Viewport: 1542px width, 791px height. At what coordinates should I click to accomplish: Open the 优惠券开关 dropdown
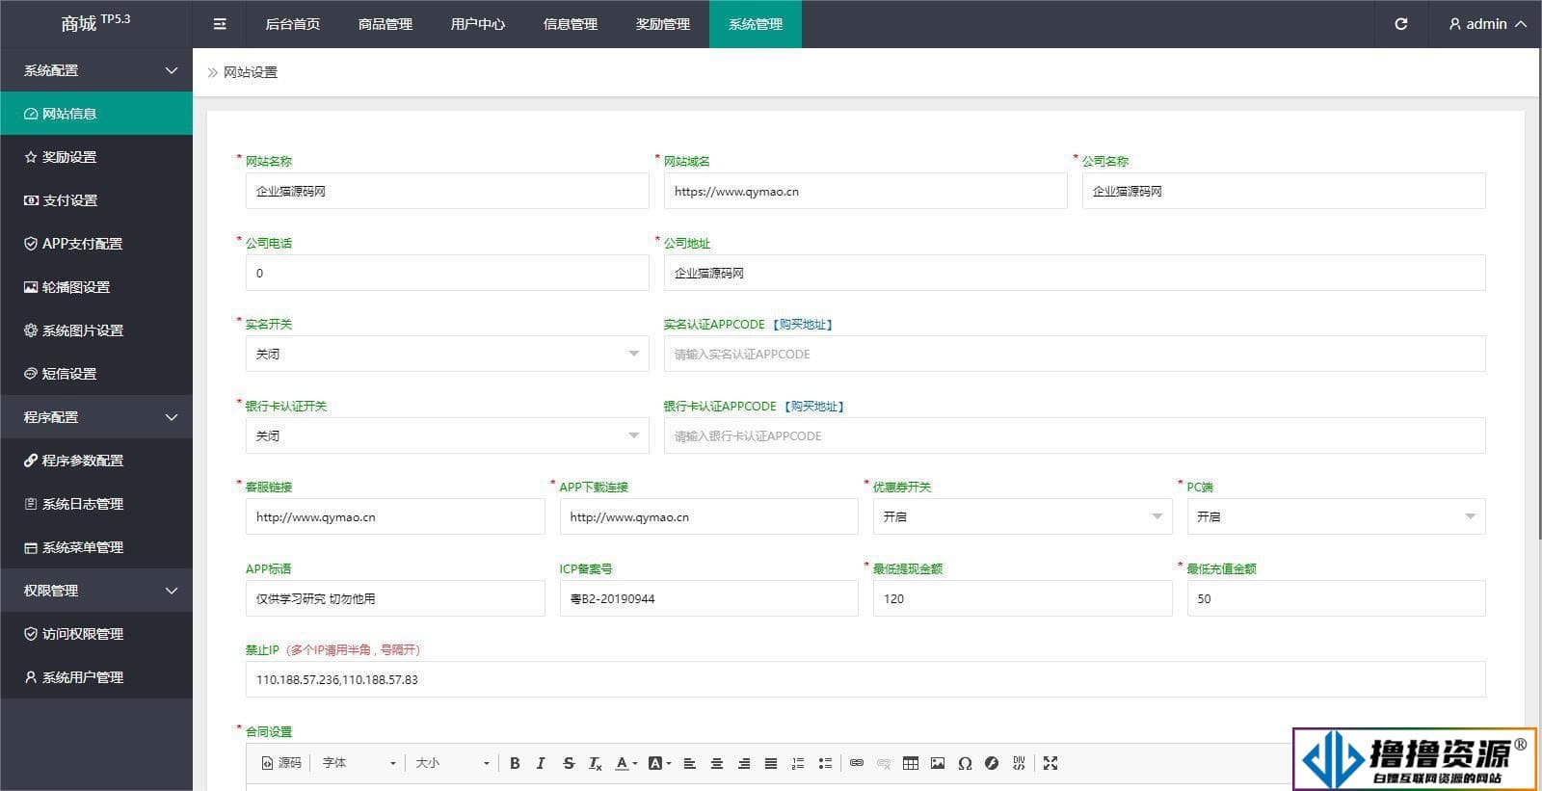coord(1023,516)
